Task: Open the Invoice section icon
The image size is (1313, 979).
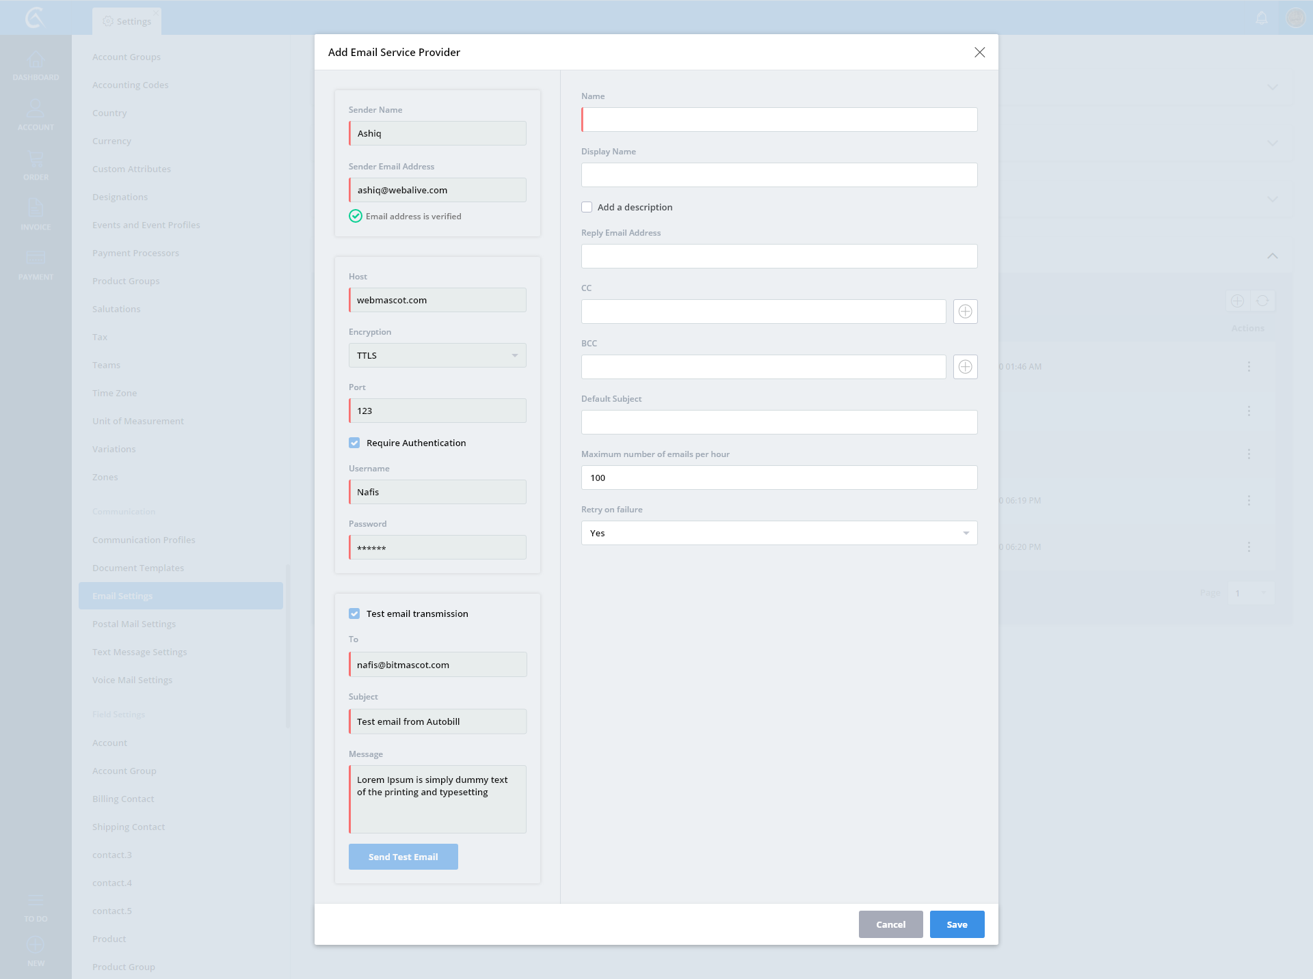Action: (36, 213)
